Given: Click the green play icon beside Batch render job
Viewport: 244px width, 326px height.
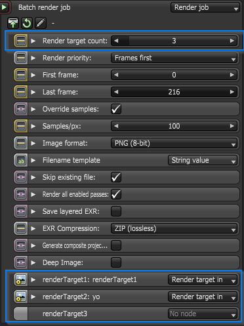Looking at the screenshot, I should pos(4,7).
